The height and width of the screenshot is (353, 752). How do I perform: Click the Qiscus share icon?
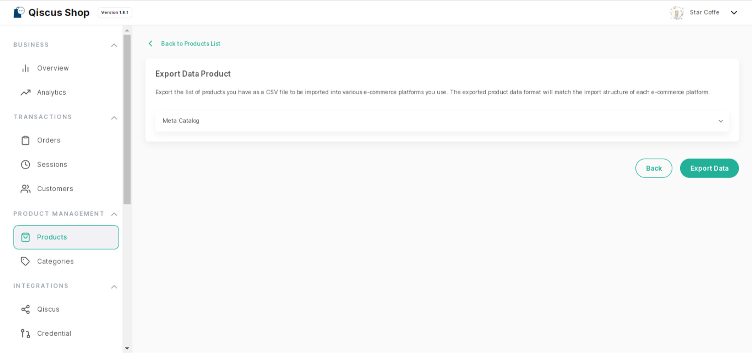coord(26,309)
